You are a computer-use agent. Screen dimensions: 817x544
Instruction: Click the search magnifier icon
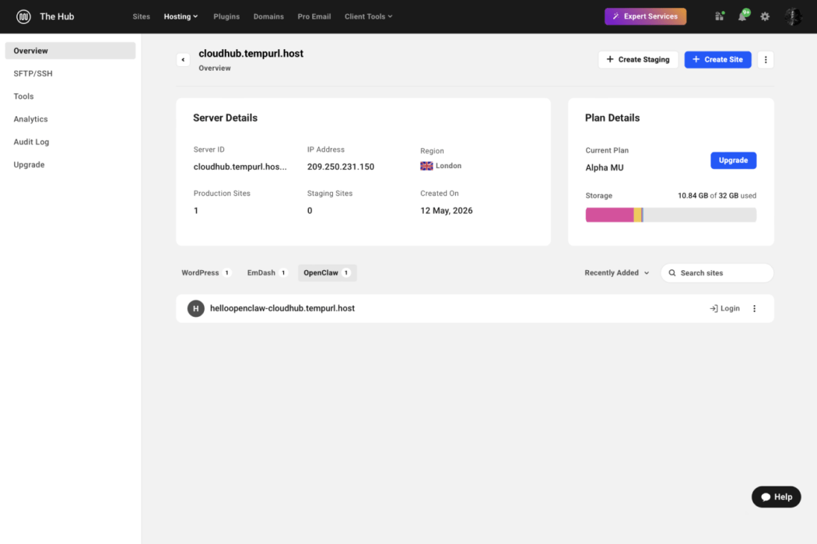[672, 273]
